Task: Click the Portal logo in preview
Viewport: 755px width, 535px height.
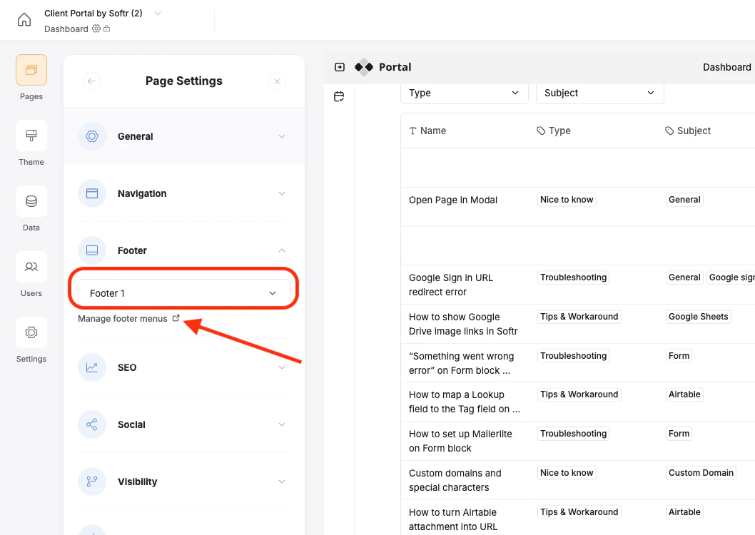Action: 382,67
